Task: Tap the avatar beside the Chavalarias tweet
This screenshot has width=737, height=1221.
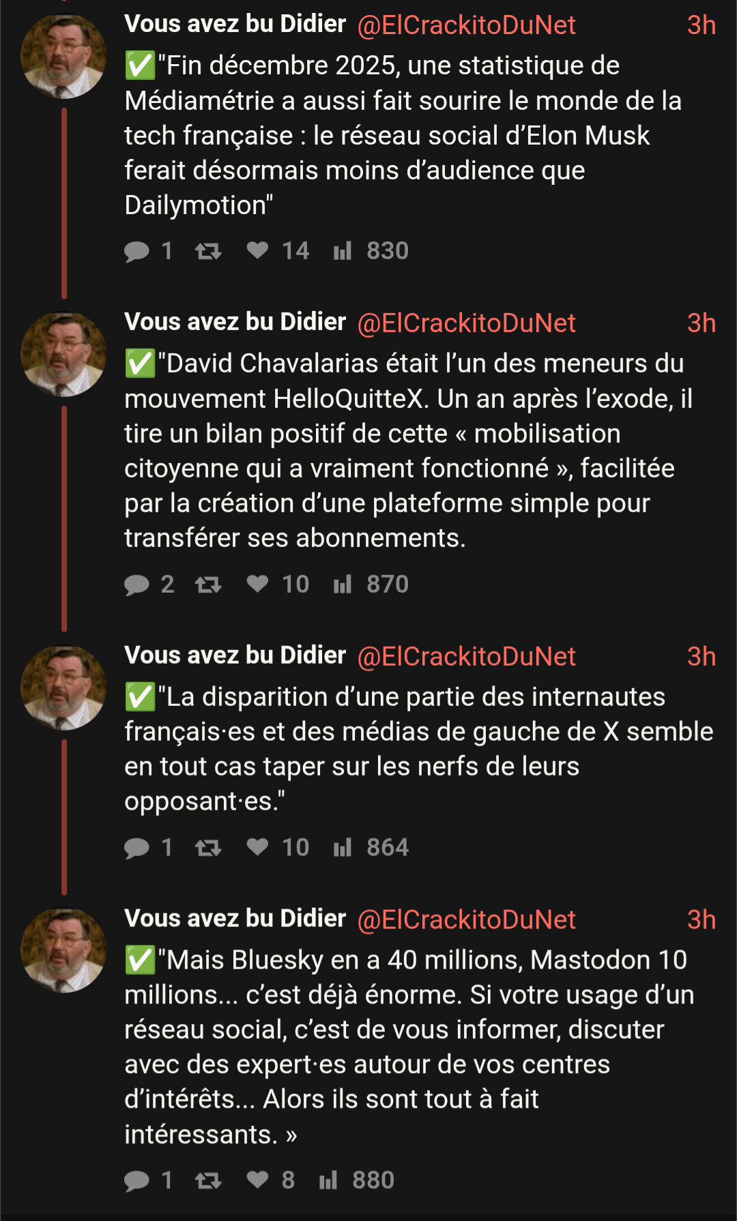Action: [63, 355]
